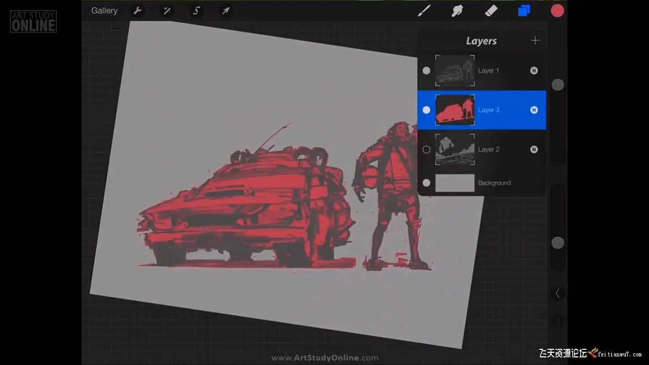Select the Layer 1 thumbnail
Screen dimensions: 649x365
click(x=455, y=70)
